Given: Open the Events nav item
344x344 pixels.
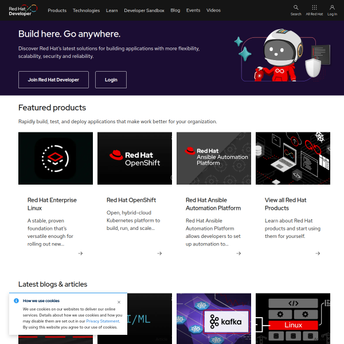Looking at the screenshot, I should [x=193, y=10].
